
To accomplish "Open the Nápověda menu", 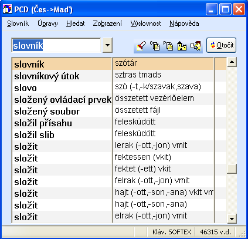I will coord(184,23).
